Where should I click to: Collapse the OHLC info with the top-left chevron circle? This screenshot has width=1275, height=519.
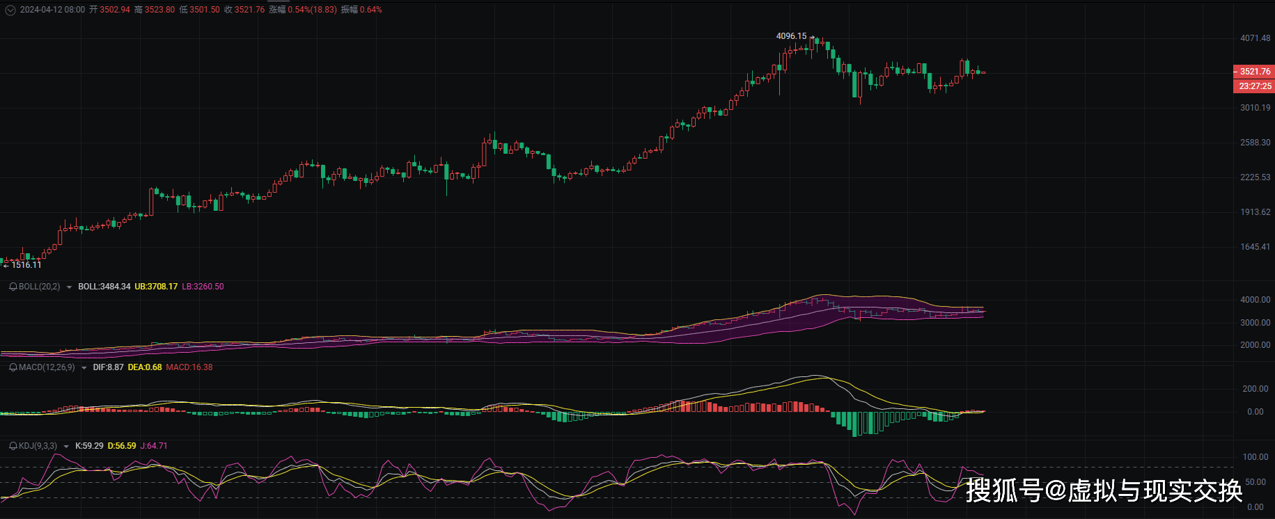click(x=10, y=10)
